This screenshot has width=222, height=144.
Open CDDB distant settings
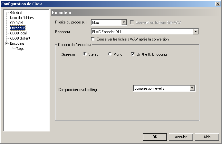20,38
